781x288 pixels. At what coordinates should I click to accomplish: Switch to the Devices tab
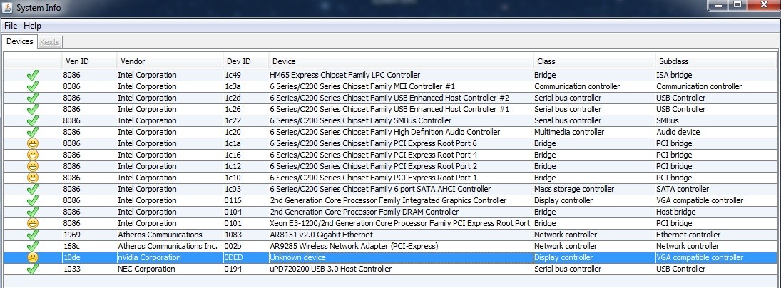19,42
